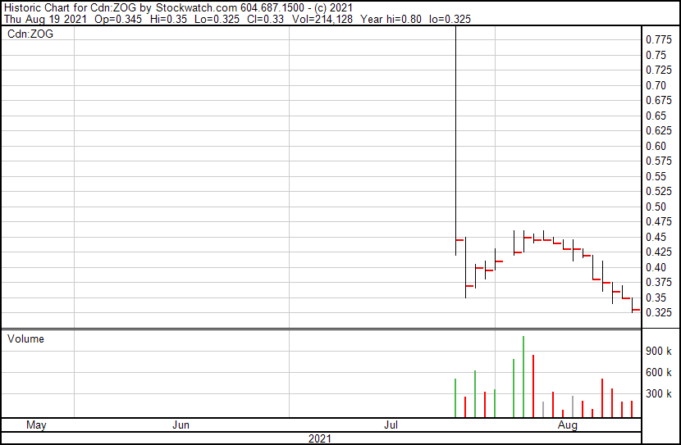Viewport: 681px width, 445px height.
Task: Click the 'Op=0.345' open value
Action: (118, 19)
